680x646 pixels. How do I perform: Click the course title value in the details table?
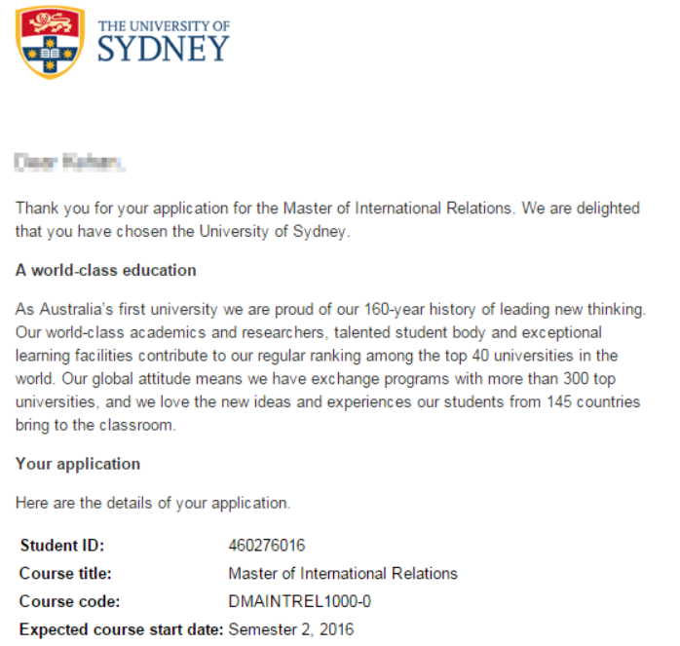pyautogui.click(x=343, y=574)
